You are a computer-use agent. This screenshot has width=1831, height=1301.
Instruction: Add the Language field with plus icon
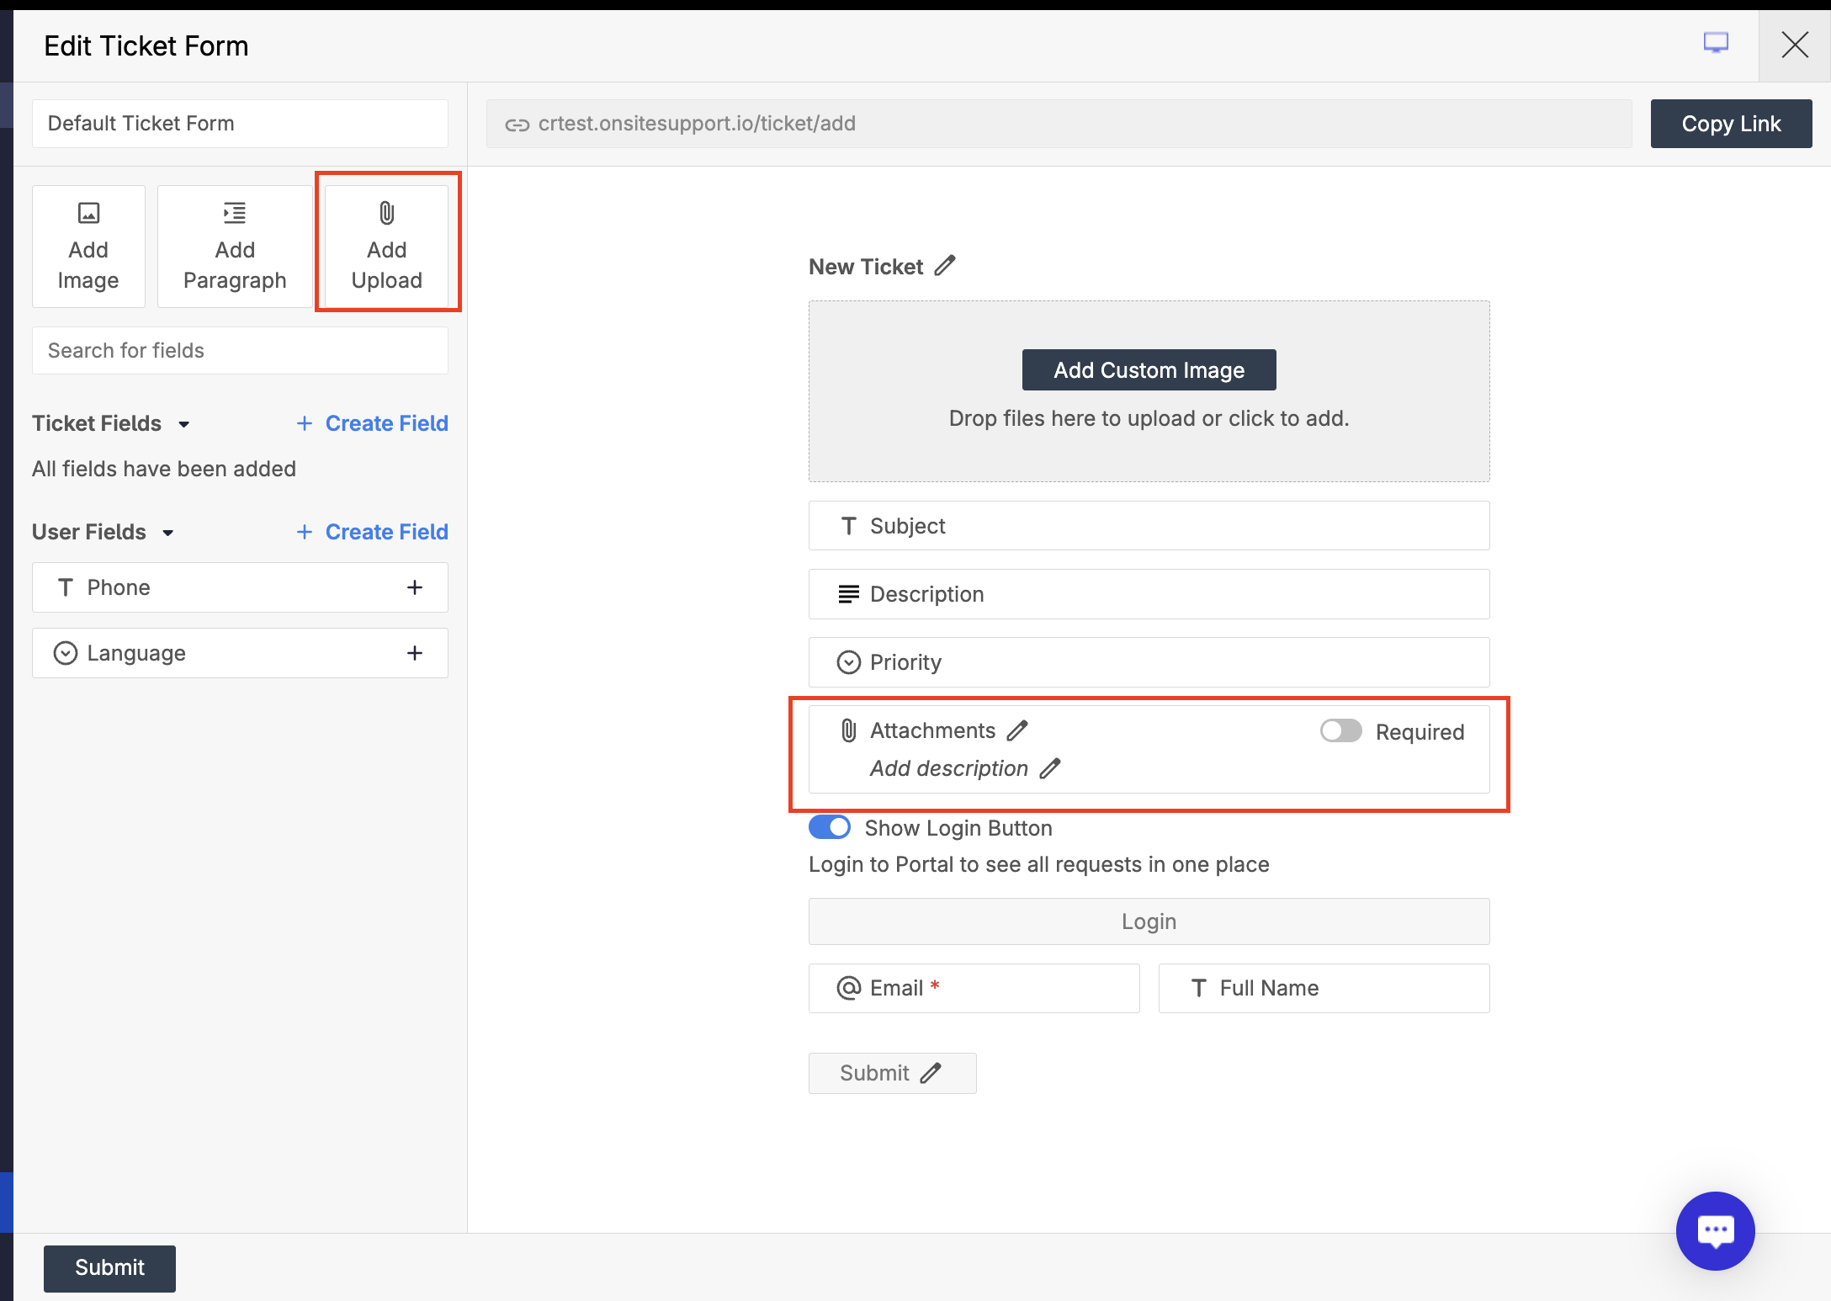415,653
